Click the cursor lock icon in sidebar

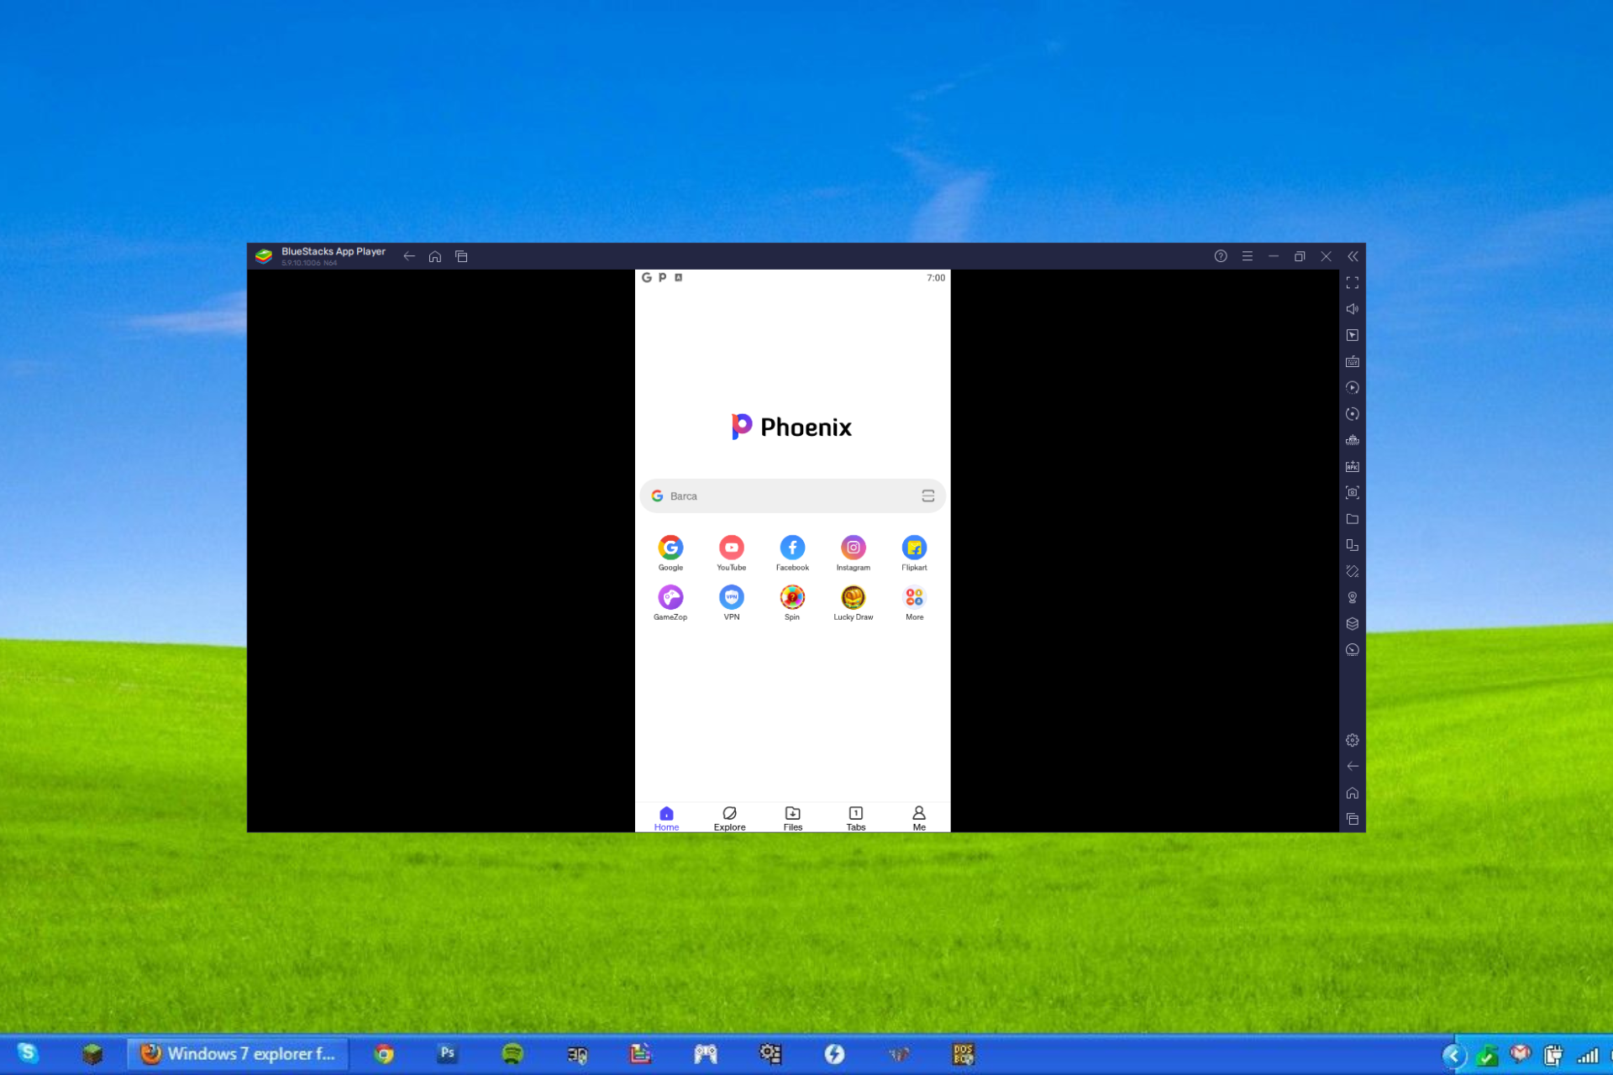coord(1353,335)
